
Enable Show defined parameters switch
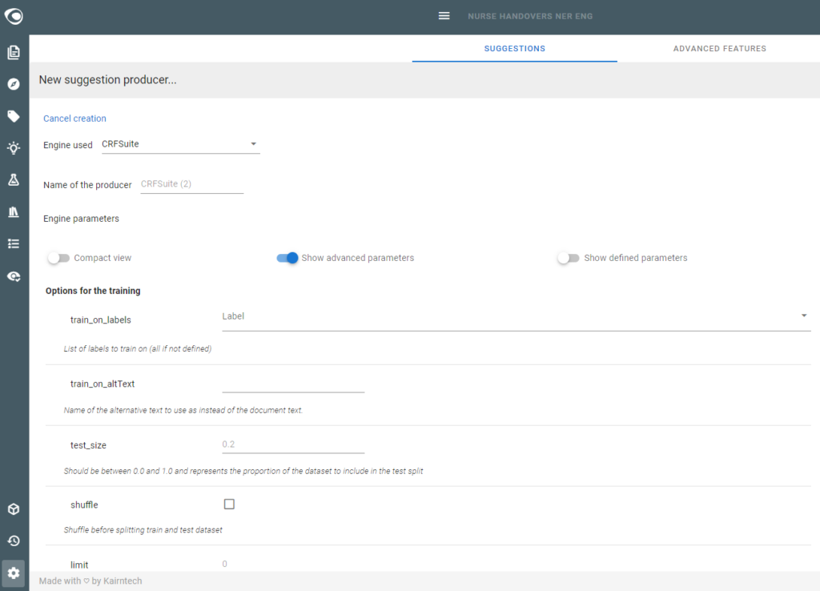point(569,258)
